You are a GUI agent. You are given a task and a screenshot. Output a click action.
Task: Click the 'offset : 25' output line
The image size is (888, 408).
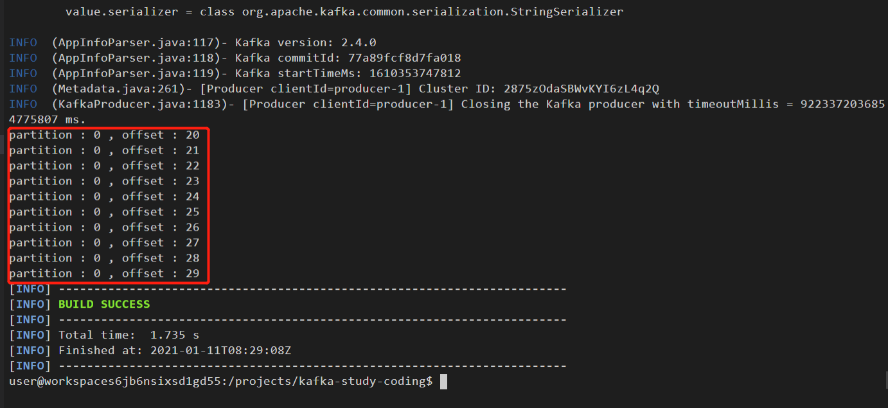coord(105,212)
